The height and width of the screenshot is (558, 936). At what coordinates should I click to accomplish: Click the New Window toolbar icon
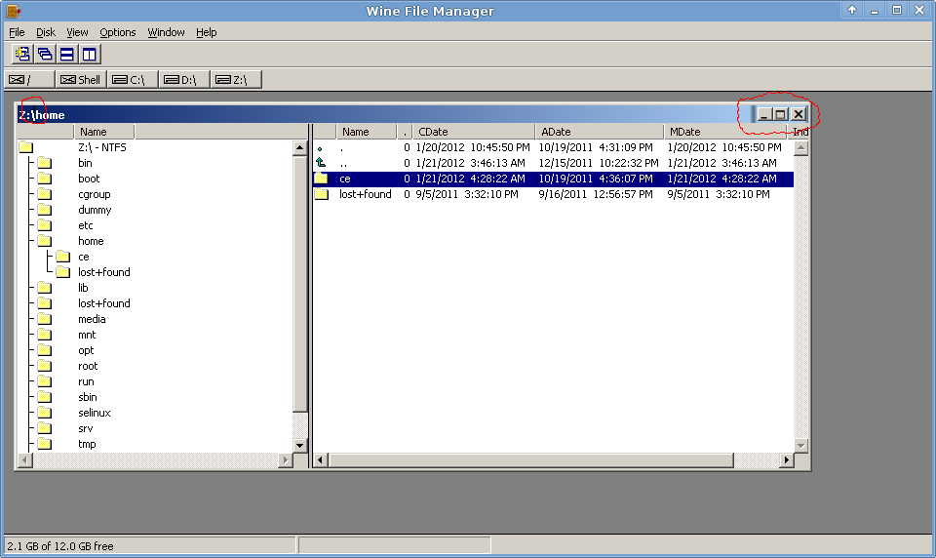21,54
